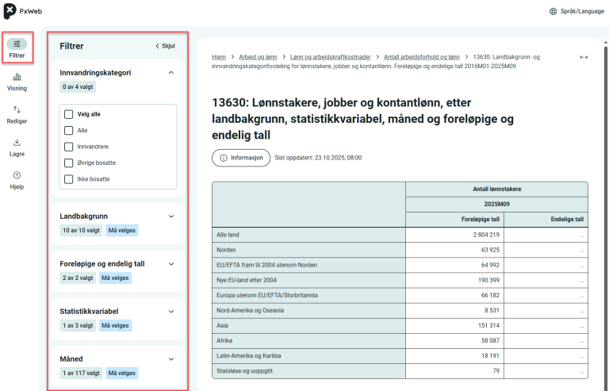Hide the filter panel with Skjul
Screen dimensions: 609x391
point(166,46)
